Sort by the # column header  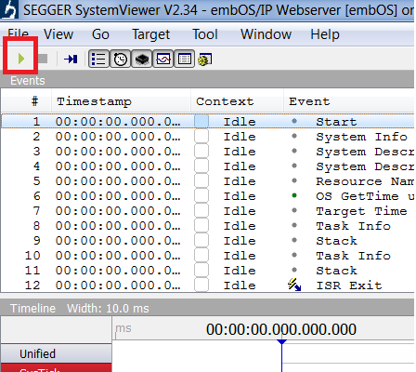point(27,101)
